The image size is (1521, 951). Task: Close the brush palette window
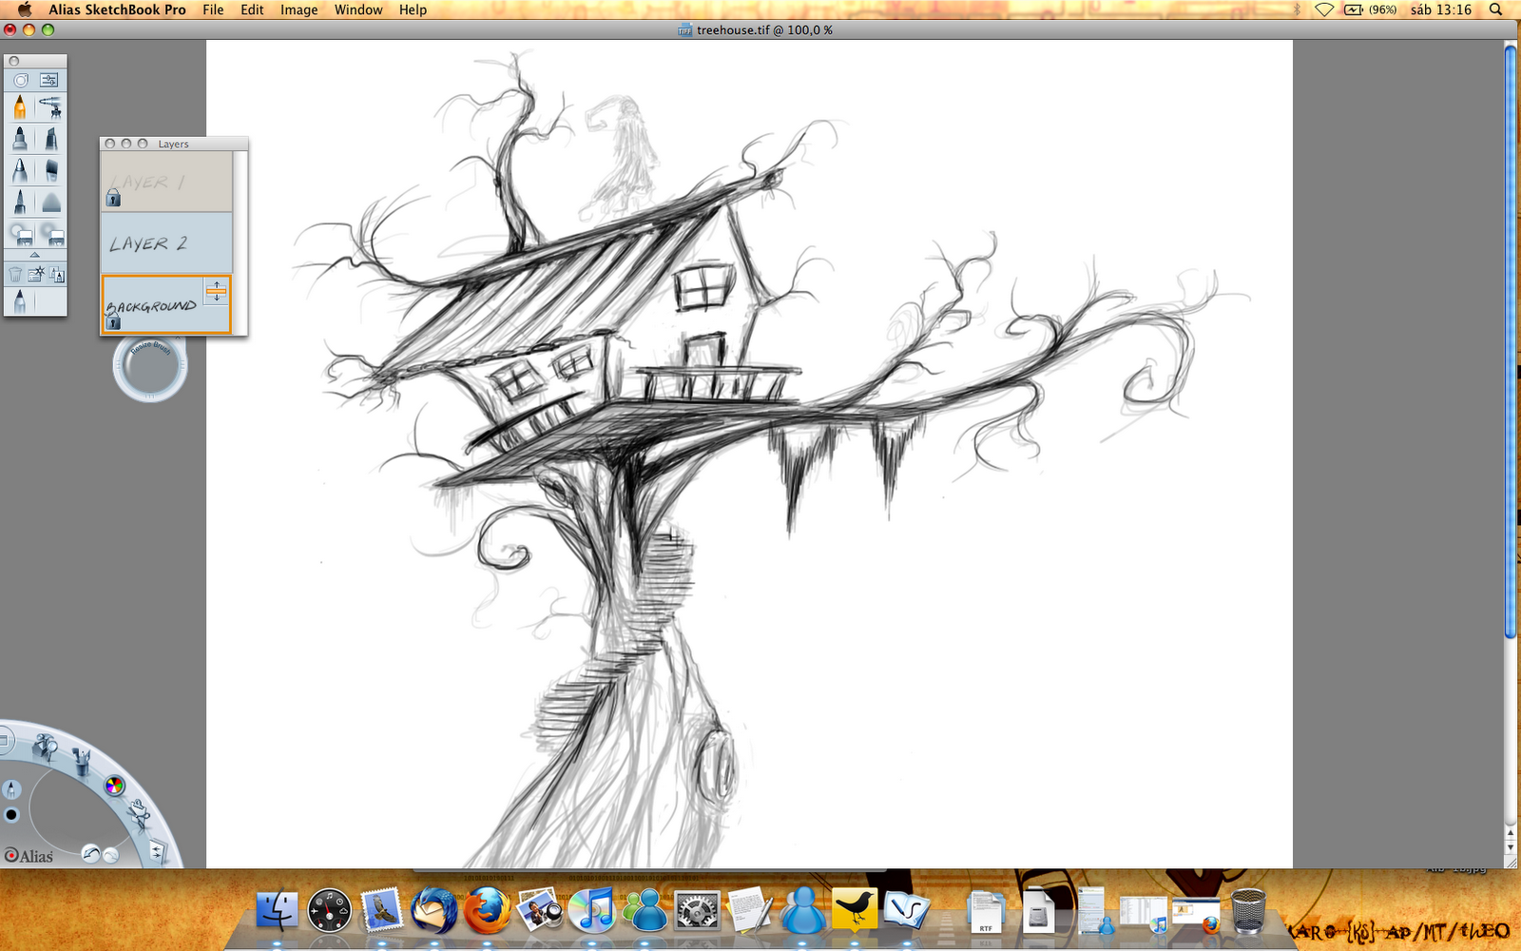coord(14,61)
